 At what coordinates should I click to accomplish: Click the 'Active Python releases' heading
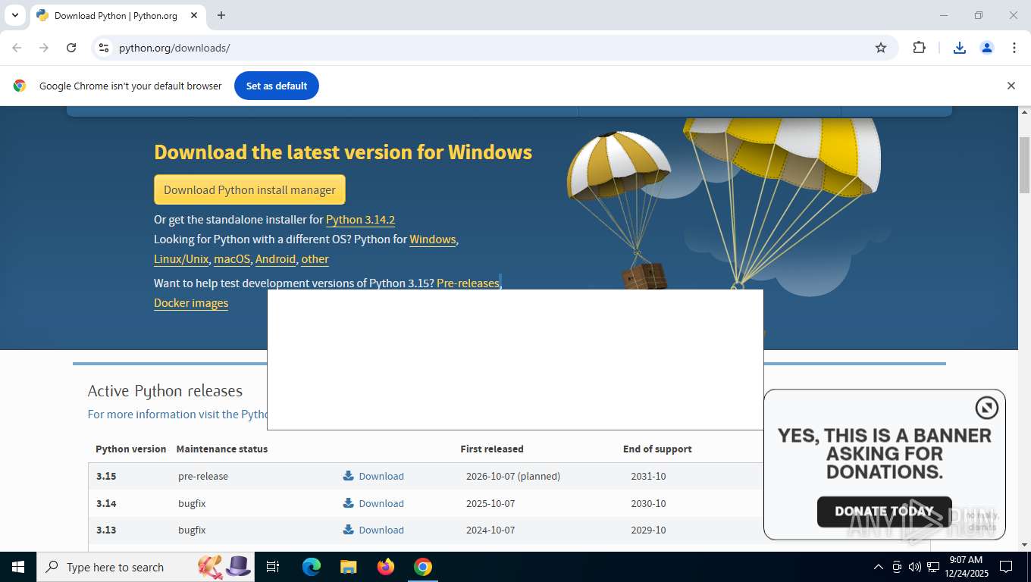[165, 391]
